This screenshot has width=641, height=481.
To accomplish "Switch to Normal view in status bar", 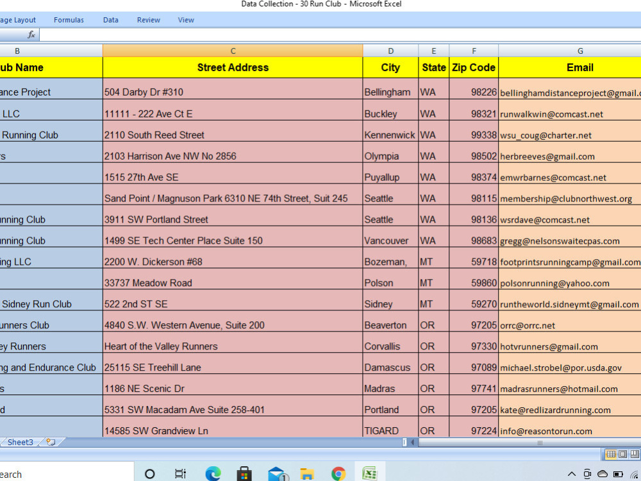I will point(611,454).
